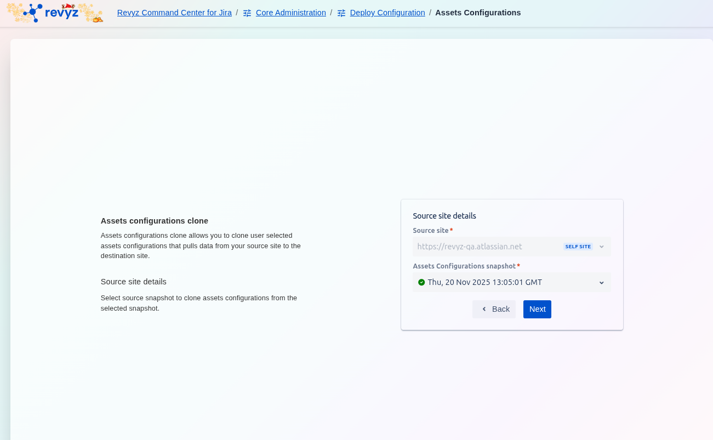Navigate to Deploy Configuration breadcrumb
Image resolution: width=713 pixels, height=440 pixels.
click(x=387, y=13)
